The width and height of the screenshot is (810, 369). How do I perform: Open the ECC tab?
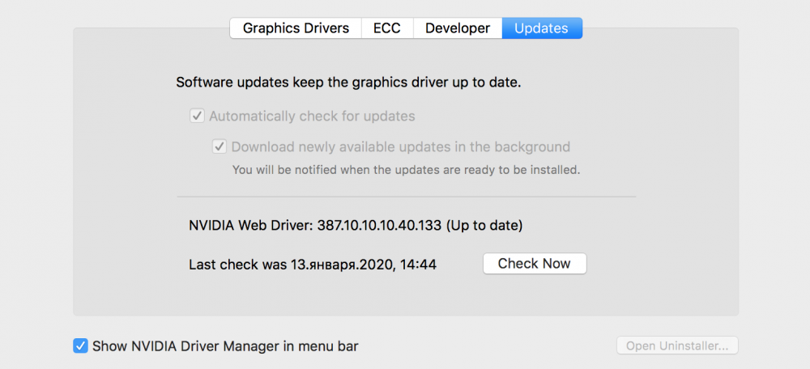(x=387, y=28)
